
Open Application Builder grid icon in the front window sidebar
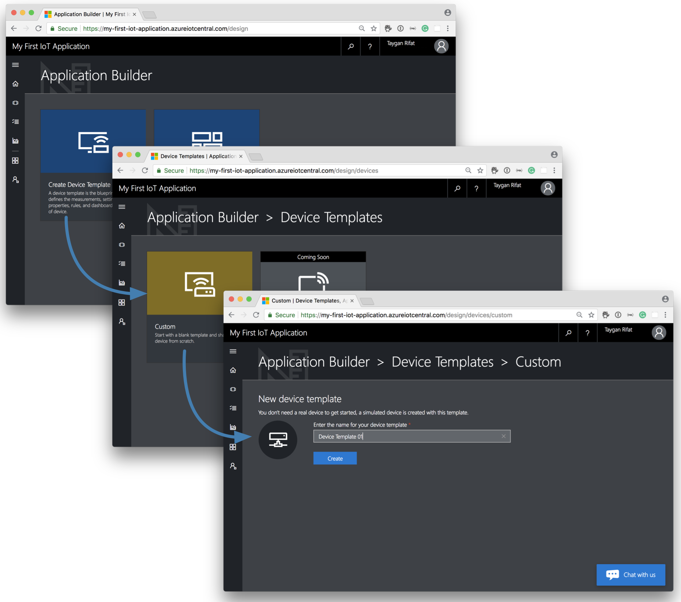pos(233,447)
